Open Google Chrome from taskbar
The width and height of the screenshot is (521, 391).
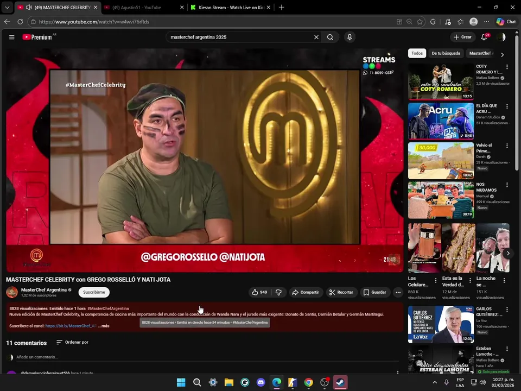tap(308, 382)
